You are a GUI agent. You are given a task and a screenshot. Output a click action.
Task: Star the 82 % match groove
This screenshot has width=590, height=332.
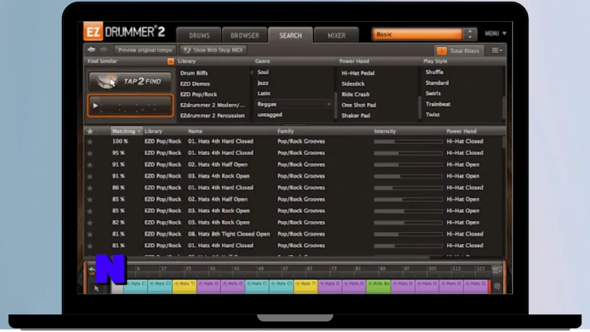pos(90,223)
